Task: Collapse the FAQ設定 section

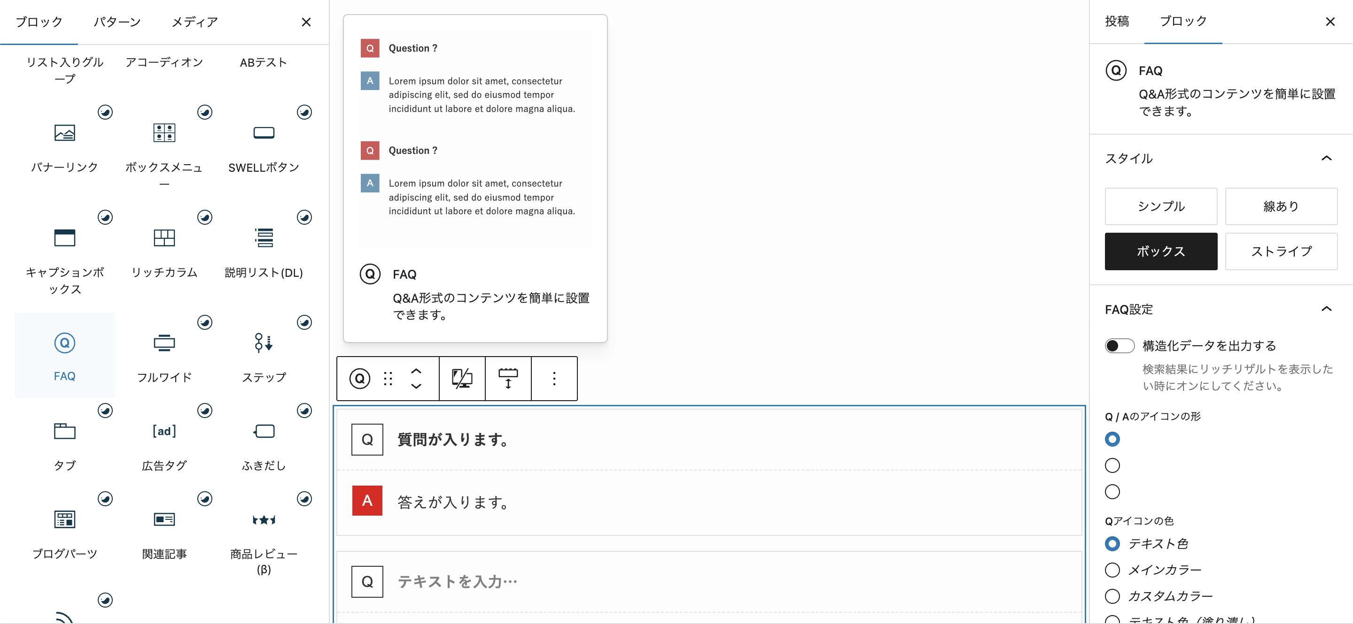Action: coord(1326,309)
